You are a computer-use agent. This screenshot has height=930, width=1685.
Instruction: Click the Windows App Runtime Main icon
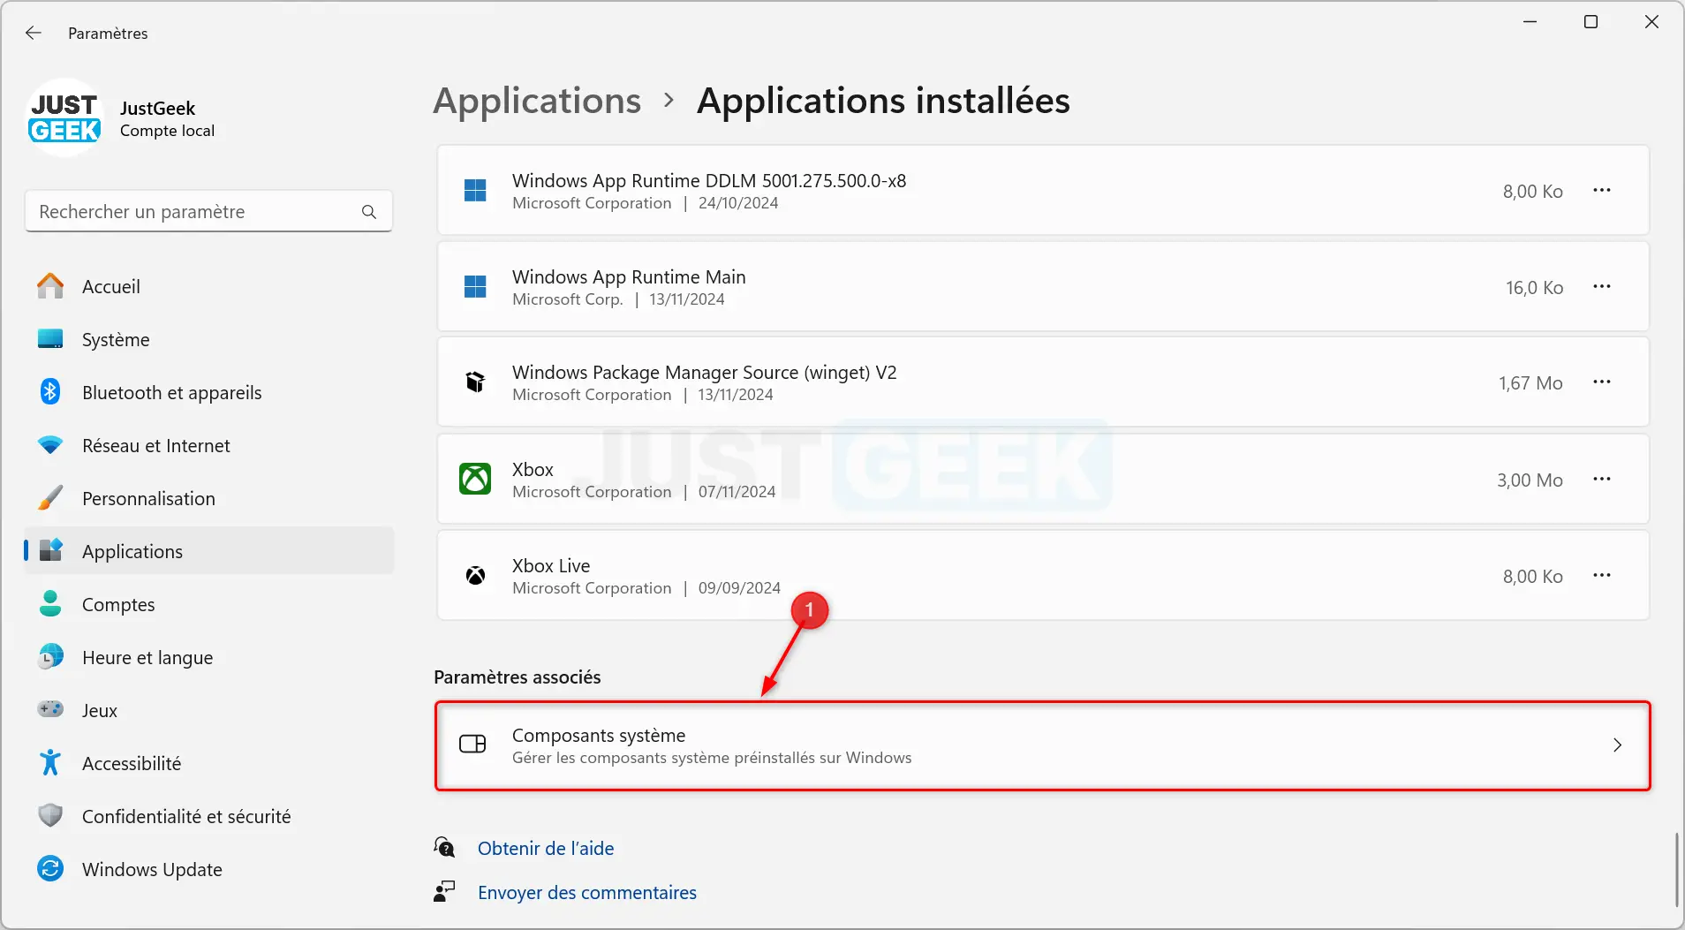click(475, 287)
